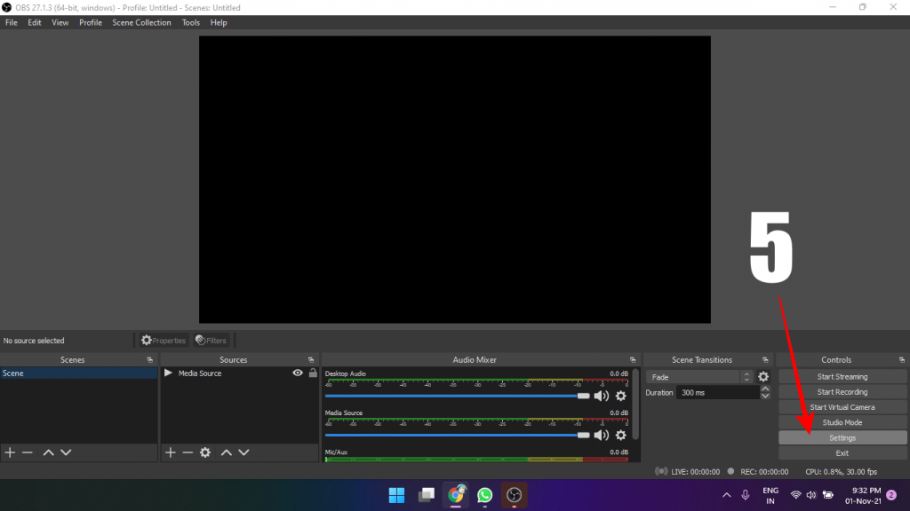Open WhatsApp from the Windows taskbar
Screen dimensions: 910x511
(x=484, y=494)
